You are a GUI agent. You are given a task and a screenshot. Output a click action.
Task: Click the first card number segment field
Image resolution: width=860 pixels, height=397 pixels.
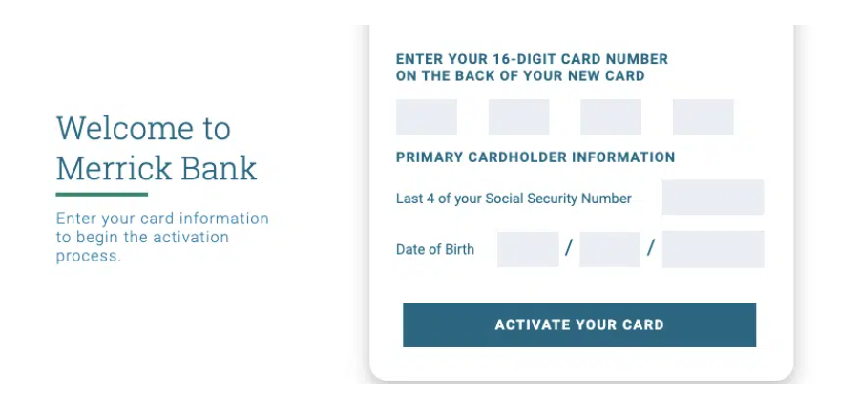pos(427,117)
